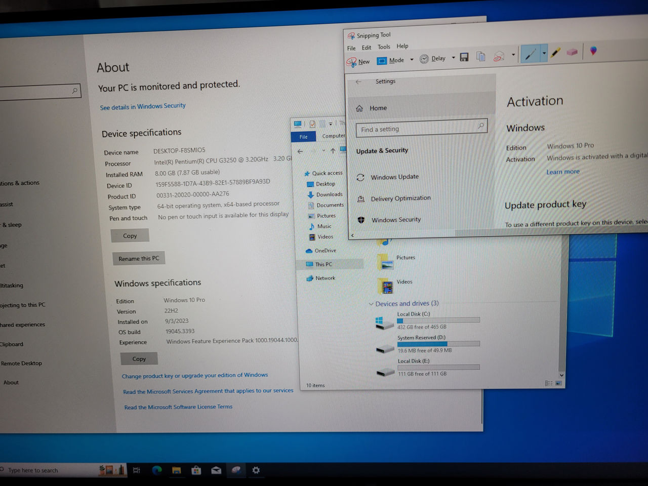This screenshot has width=648, height=486.
Task: Select Music in the navigation pane
Action: pyautogui.click(x=320, y=226)
